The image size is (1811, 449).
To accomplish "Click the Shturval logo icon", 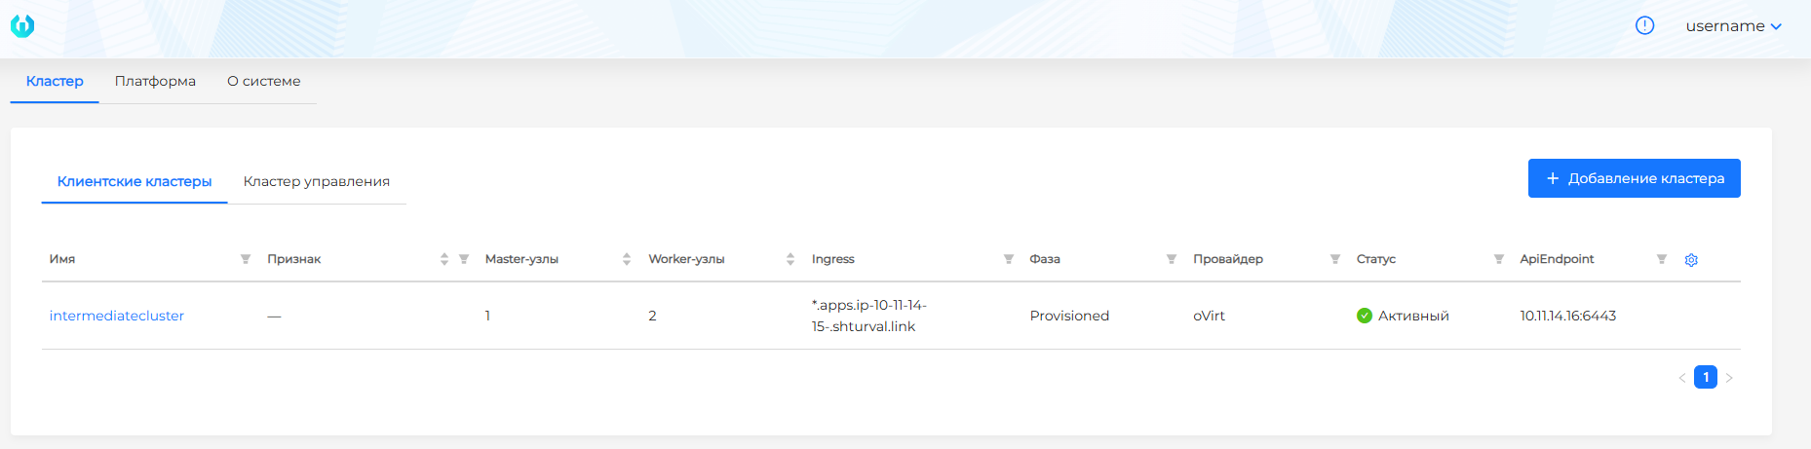I will point(22,26).
